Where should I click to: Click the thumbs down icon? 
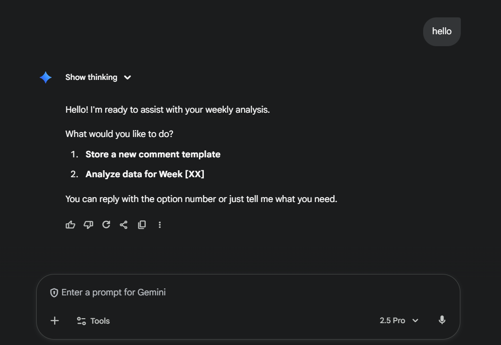(88, 225)
